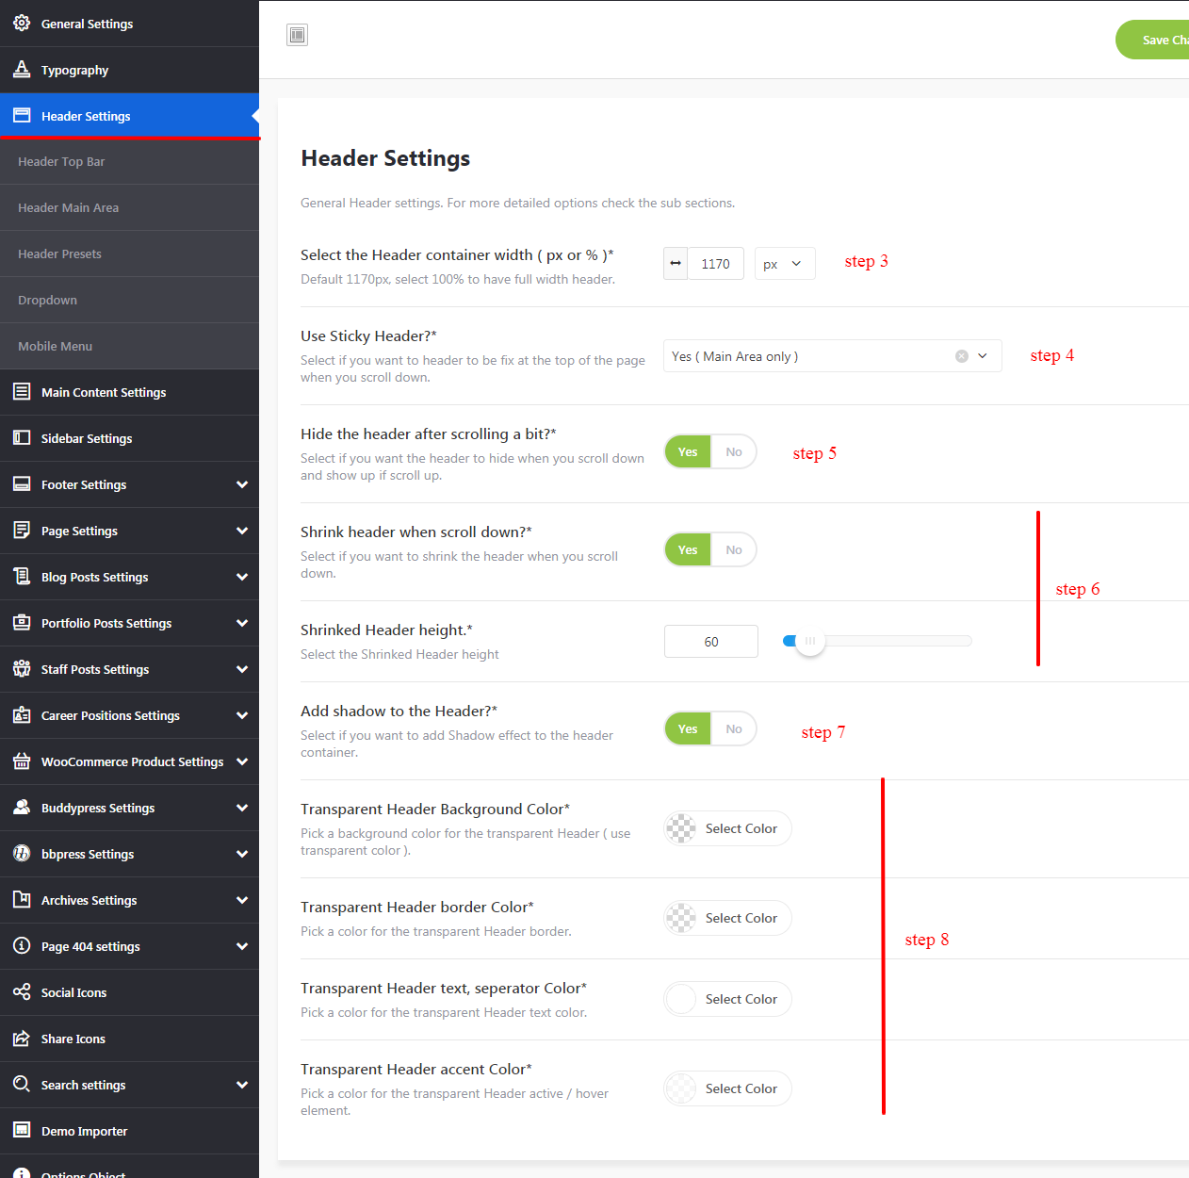
Task: Select Color for Transparent Header Background
Action: pyautogui.click(x=728, y=828)
